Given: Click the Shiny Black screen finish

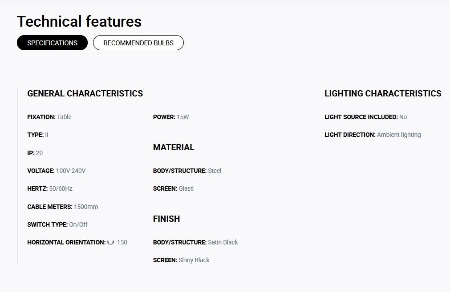Looking at the screenshot, I should pos(194,260).
